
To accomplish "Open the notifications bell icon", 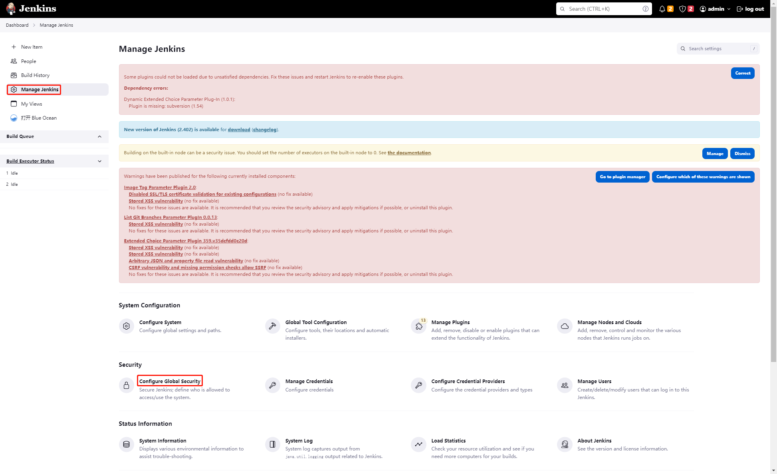I will coord(662,9).
